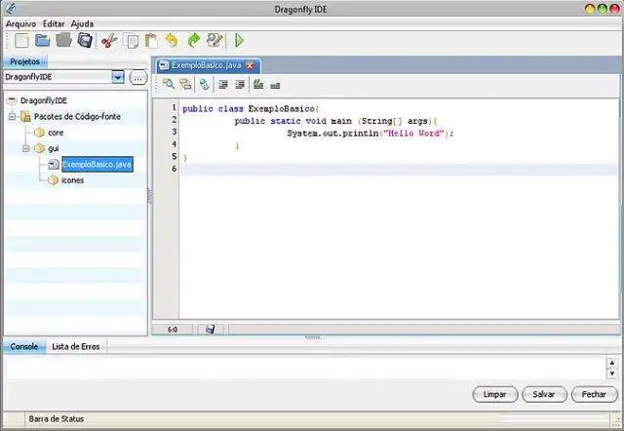Click the second indent lines icon
624x431 pixels.
[x=240, y=85]
